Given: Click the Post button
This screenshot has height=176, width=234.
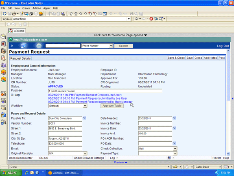Looking at the screenshot, I should [x=222, y=58].
